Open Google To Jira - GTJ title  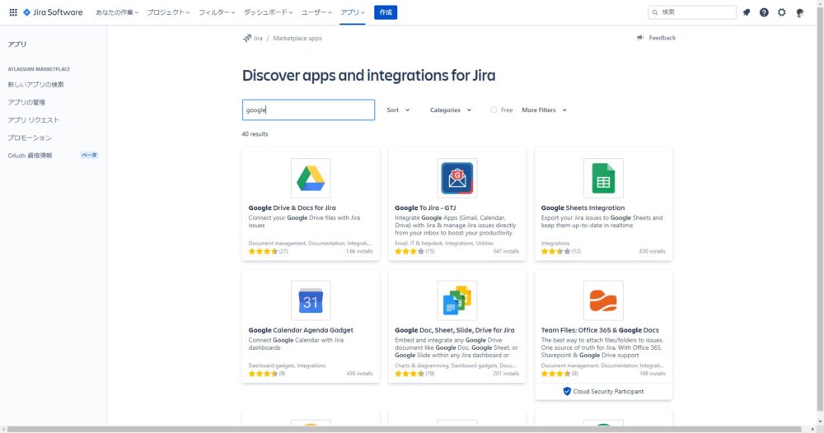coord(425,207)
